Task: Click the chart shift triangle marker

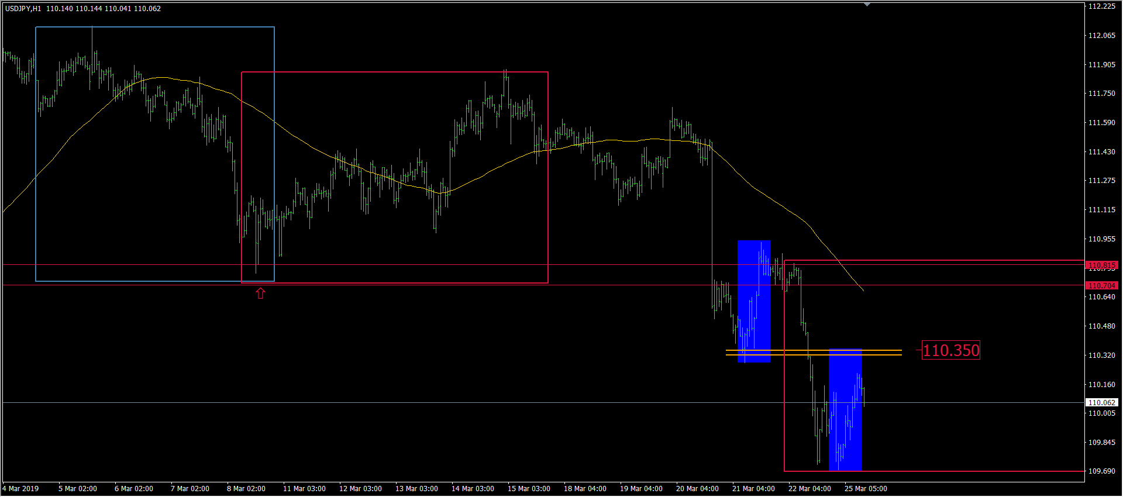Action: [867, 5]
